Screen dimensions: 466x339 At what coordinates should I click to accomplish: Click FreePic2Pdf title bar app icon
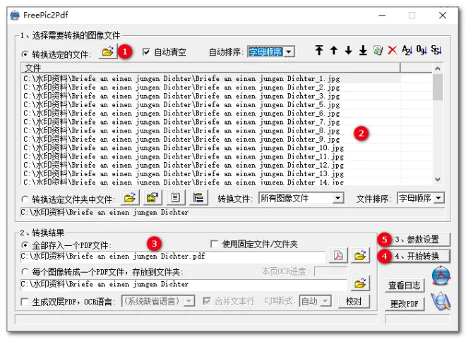pos(15,15)
